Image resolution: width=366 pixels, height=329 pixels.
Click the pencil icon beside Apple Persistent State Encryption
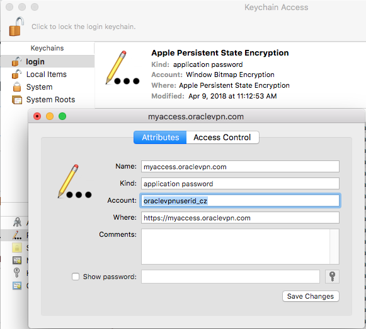tap(123, 68)
